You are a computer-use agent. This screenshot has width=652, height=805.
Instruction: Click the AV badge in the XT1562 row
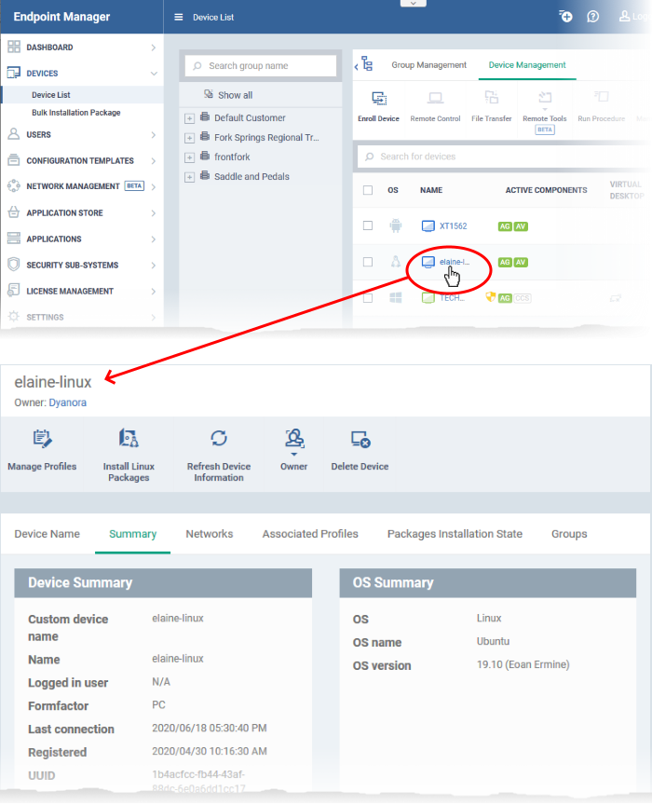coord(521,226)
